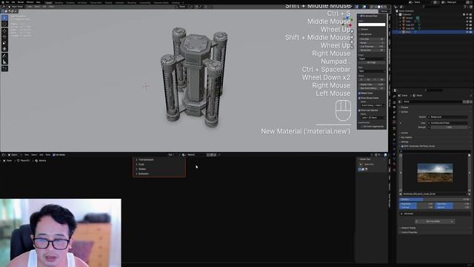Image resolution: width=474 pixels, height=267 pixels.
Task: Open the Object Mode dropdown
Action: click(x=16, y=7)
